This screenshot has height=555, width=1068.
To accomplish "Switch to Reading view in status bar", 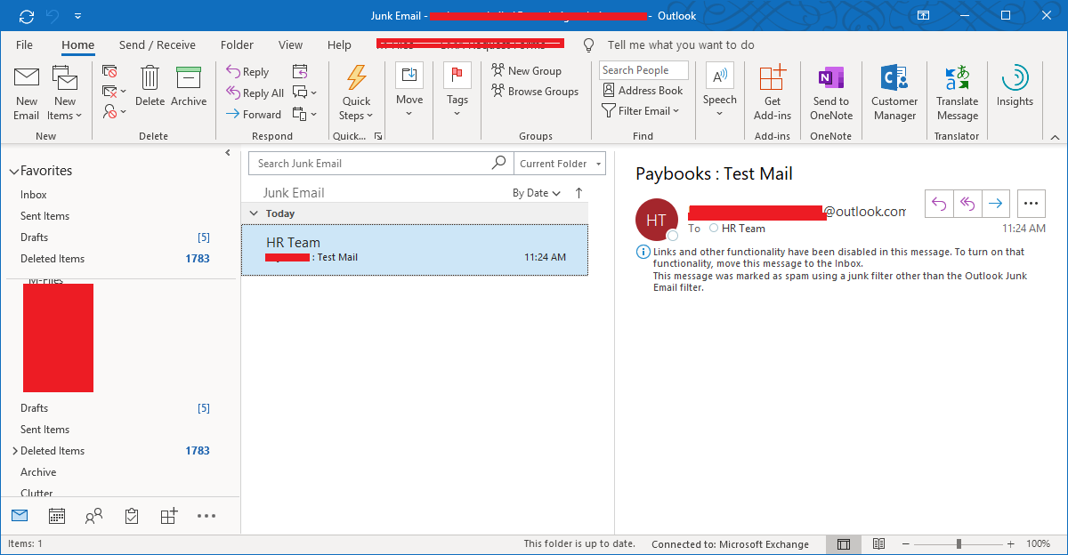I will [x=878, y=543].
